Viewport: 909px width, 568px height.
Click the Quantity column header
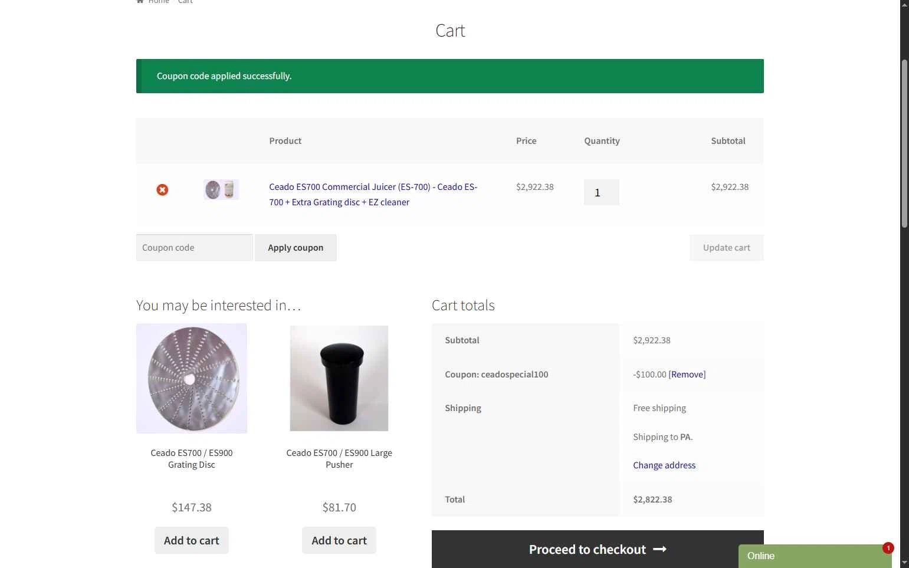tap(602, 141)
